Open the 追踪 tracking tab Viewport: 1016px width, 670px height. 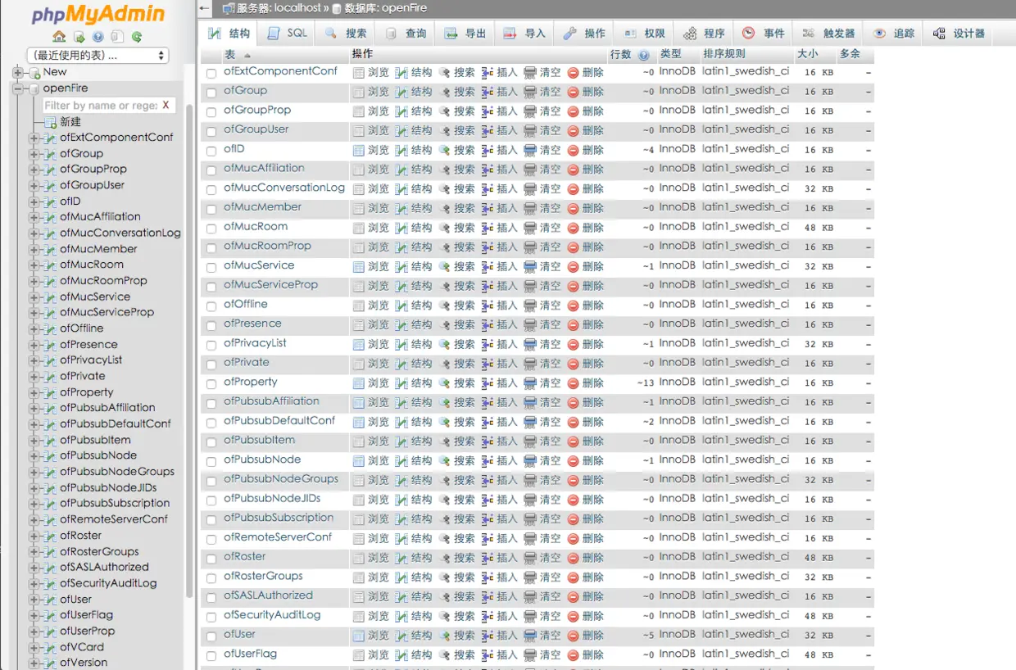pyautogui.click(x=894, y=34)
